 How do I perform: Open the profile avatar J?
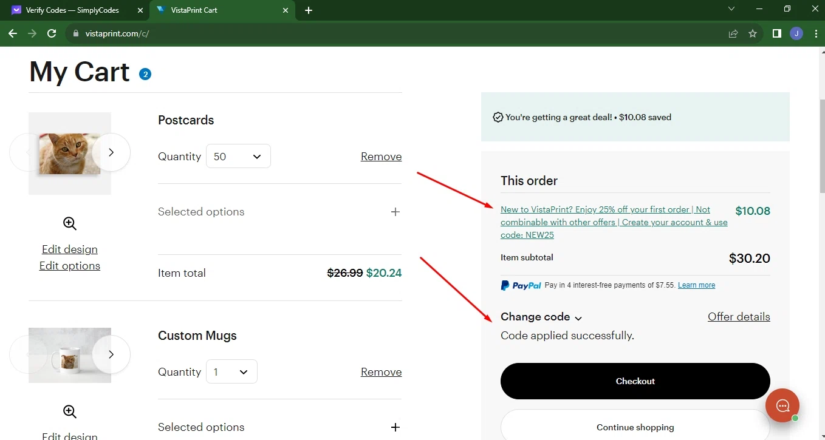coord(796,33)
